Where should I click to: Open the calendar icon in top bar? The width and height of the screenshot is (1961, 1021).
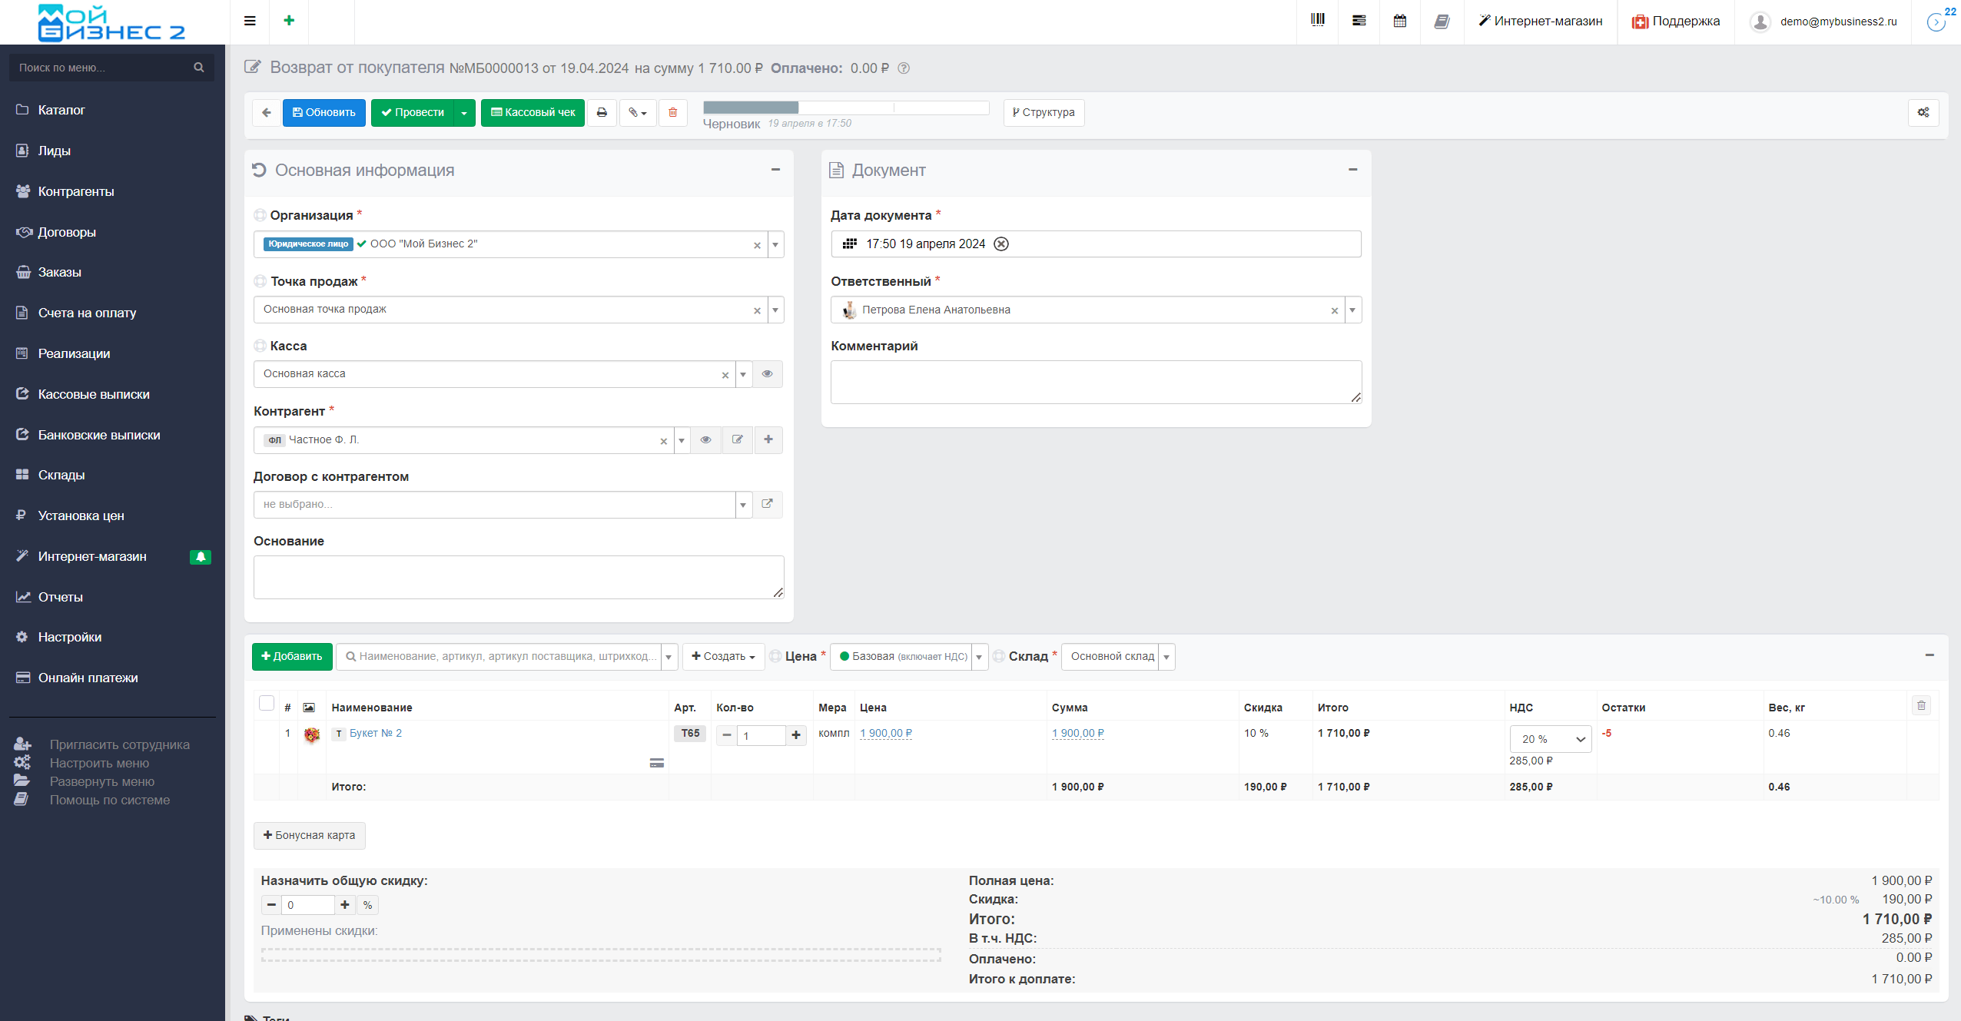point(1400,21)
